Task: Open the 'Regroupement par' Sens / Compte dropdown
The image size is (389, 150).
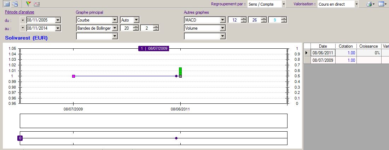Action: 284,4
